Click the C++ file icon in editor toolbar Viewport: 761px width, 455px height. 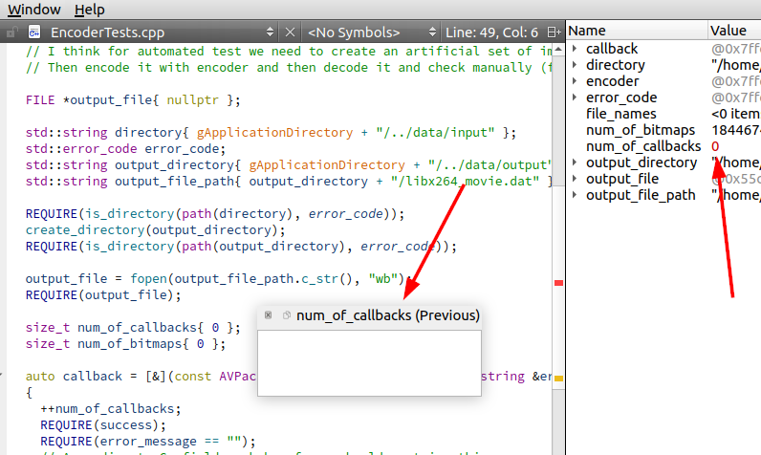point(33,32)
